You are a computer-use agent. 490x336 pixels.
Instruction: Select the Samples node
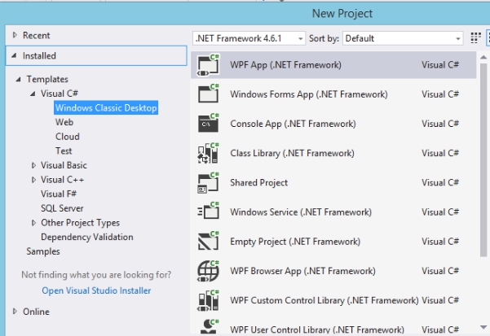tap(43, 251)
